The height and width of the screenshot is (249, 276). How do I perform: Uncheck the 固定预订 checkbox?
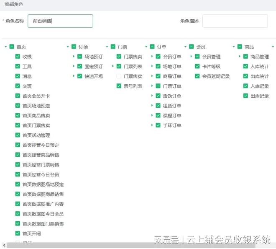(80, 66)
